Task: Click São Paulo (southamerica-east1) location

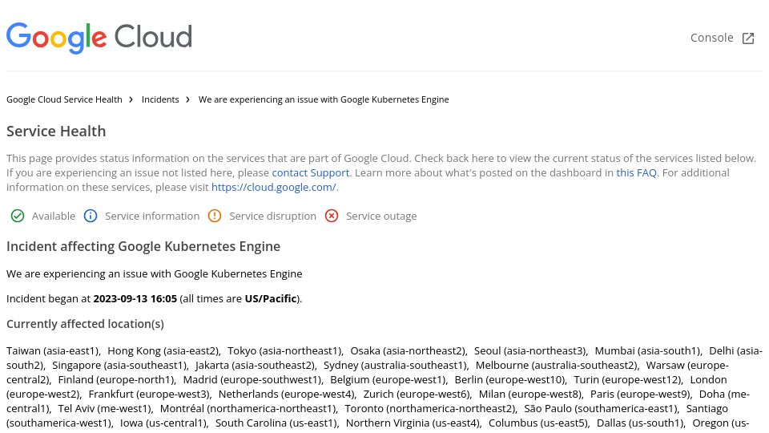Action: coord(602,408)
